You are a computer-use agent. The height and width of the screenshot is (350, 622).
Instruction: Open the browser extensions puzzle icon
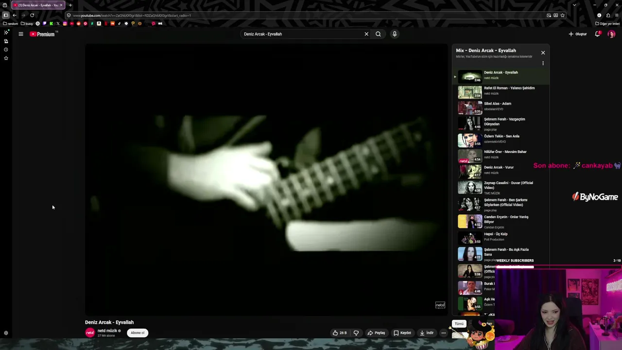click(x=608, y=15)
